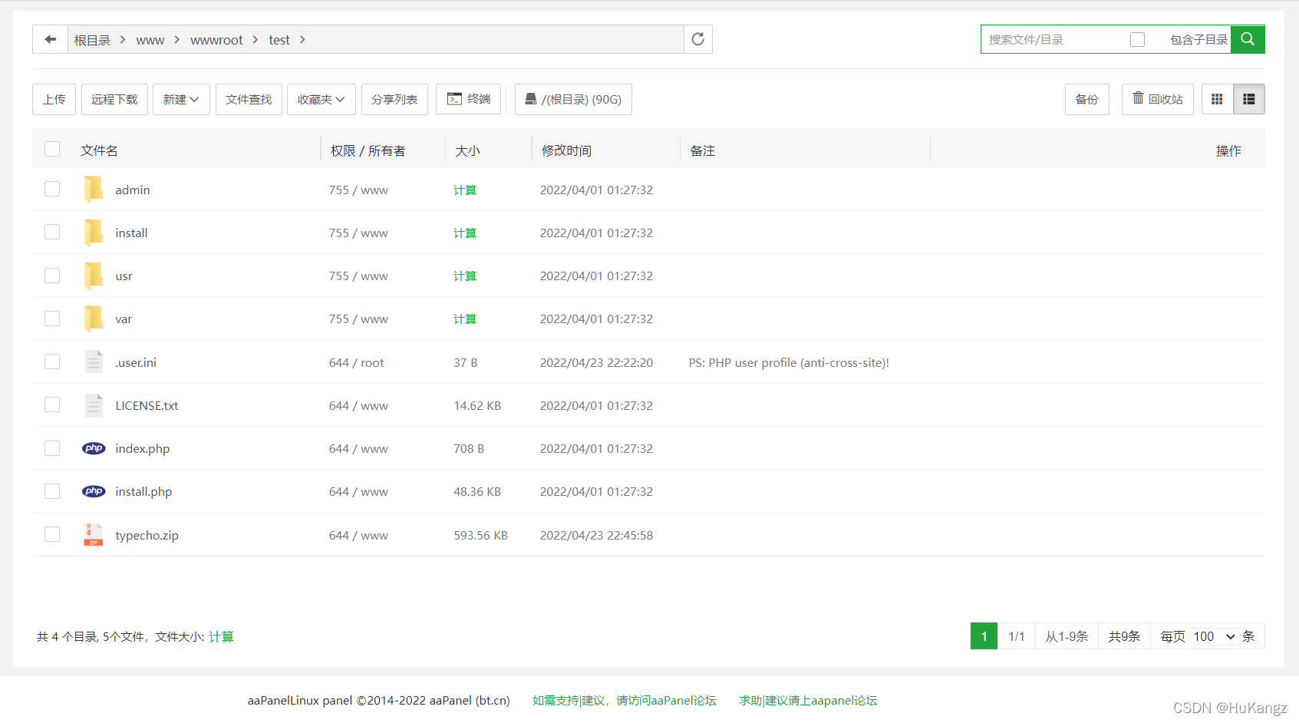1299x723 pixels.
Task: Click the typecho.zip archive icon
Action: coord(94,534)
